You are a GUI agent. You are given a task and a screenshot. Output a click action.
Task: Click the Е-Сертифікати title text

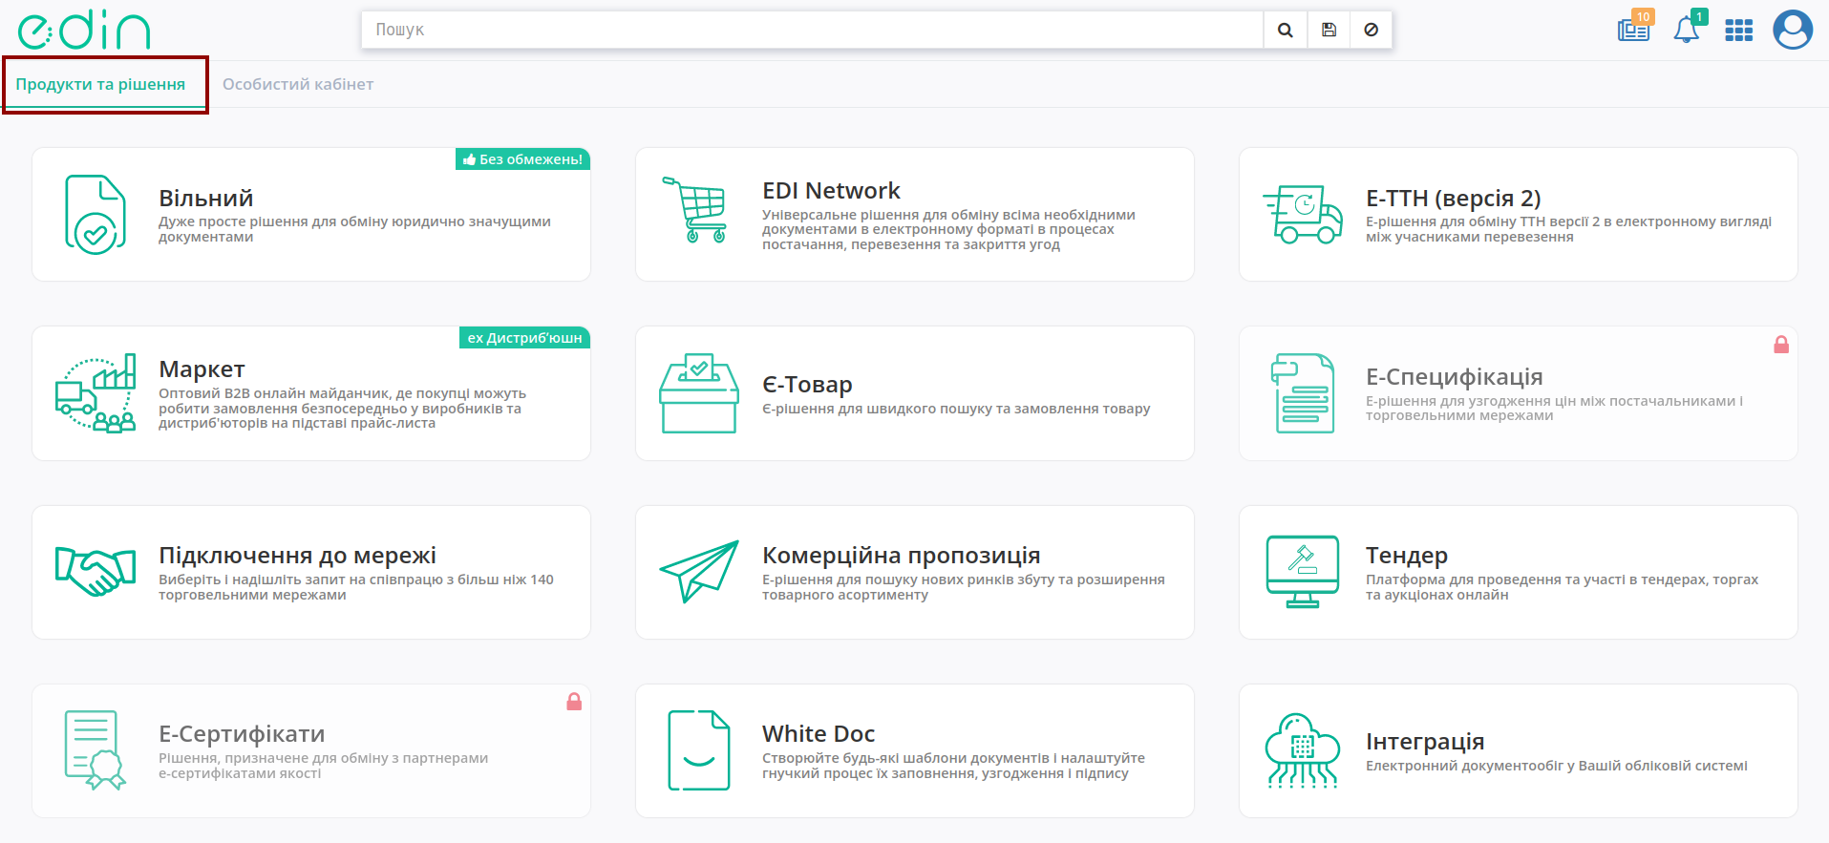(x=242, y=734)
